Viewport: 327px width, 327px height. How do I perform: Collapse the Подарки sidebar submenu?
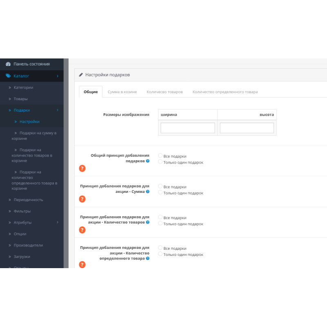(57, 110)
